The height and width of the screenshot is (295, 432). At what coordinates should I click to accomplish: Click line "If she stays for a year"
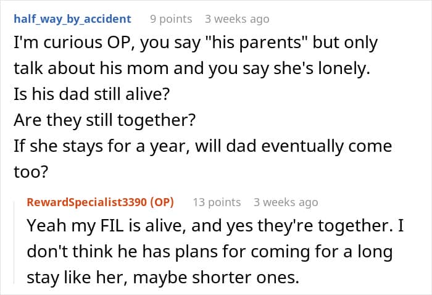(x=202, y=147)
